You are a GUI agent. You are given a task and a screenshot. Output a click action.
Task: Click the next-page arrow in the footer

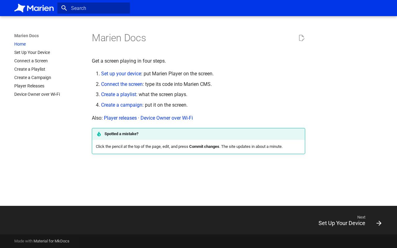(379, 223)
